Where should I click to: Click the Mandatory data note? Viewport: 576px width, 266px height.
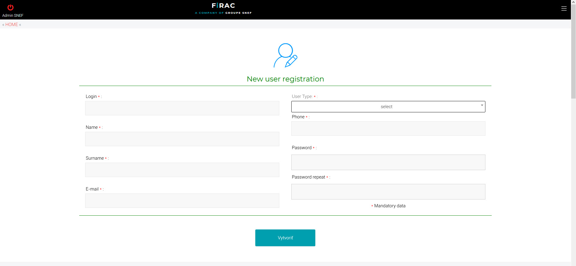click(x=389, y=206)
